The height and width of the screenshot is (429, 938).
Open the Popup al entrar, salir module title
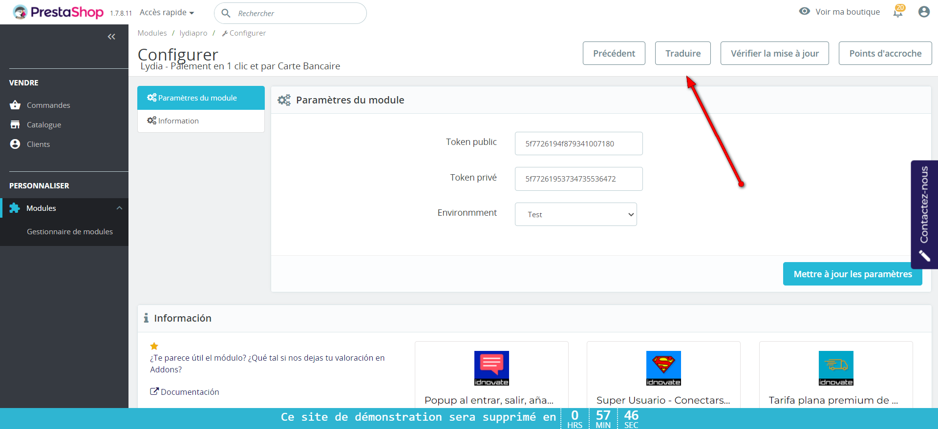coord(489,400)
